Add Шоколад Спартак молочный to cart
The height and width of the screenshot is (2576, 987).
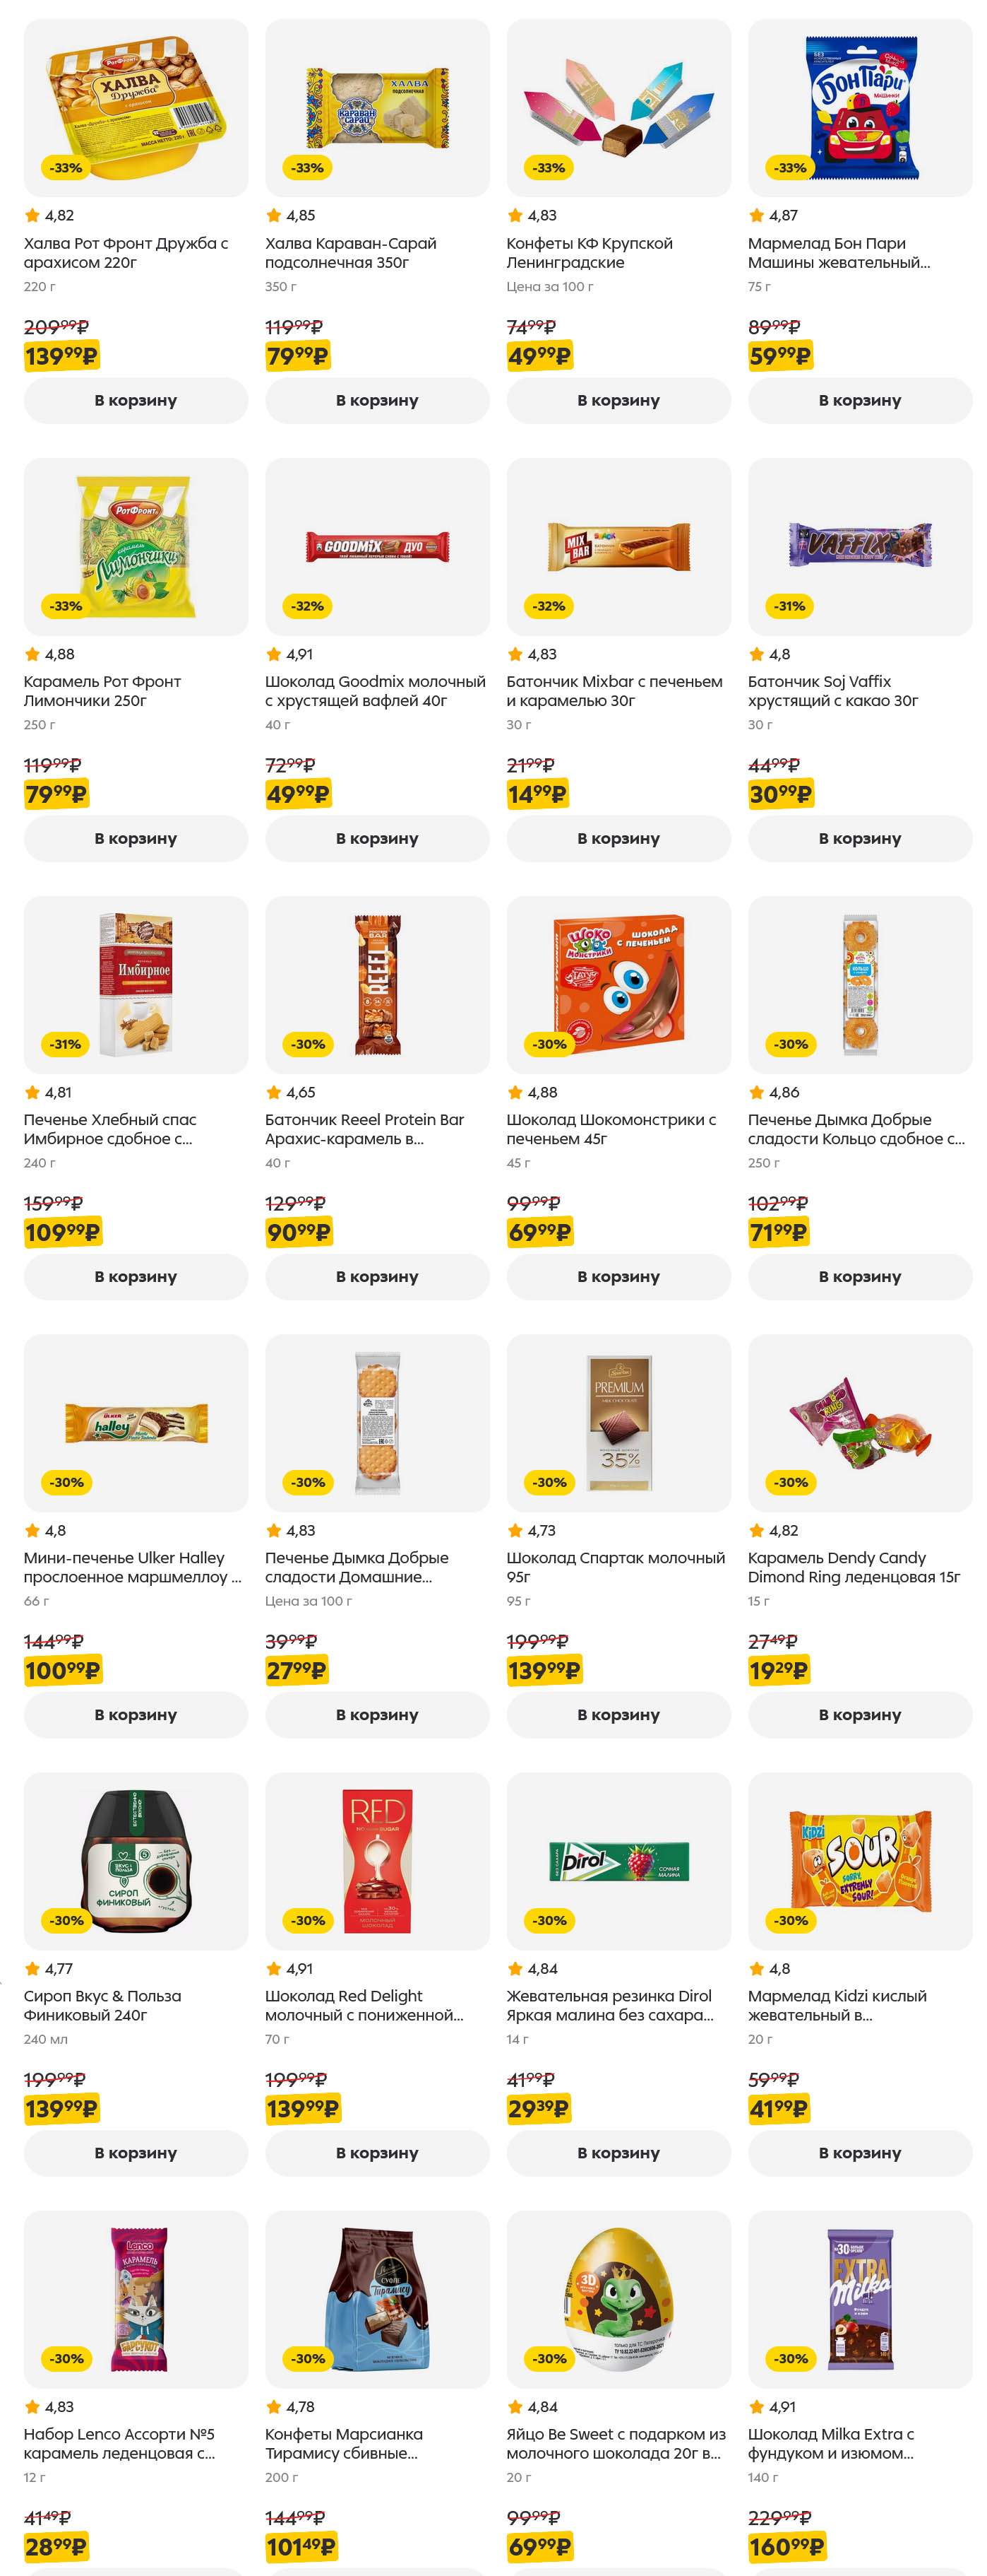tap(618, 1714)
